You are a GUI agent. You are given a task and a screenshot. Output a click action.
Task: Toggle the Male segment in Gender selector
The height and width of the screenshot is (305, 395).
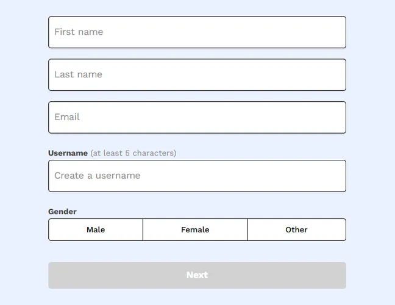tap(96, 230)
